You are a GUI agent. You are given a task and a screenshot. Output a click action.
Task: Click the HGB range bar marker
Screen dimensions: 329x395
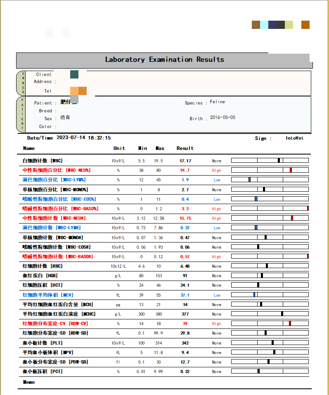262,276
